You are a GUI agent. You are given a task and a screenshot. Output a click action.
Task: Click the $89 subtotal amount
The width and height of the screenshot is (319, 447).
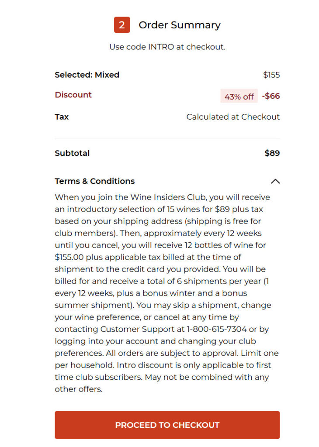pyautogui.click(x=272, y=153)
